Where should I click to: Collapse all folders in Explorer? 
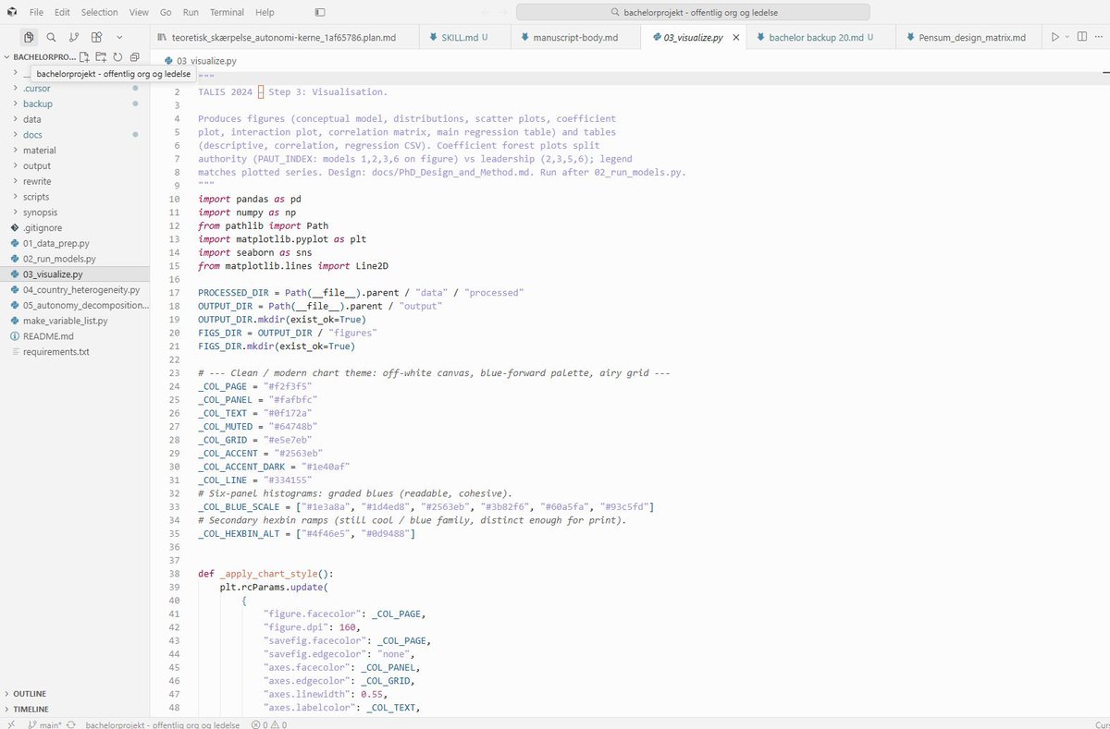coord(134,57)
